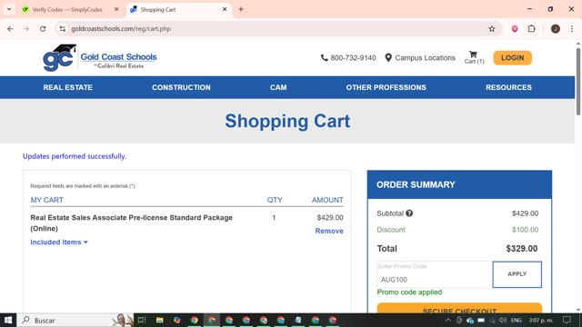Click the pink shield extension icon
The image size is (582, 327).
point(515,28)
